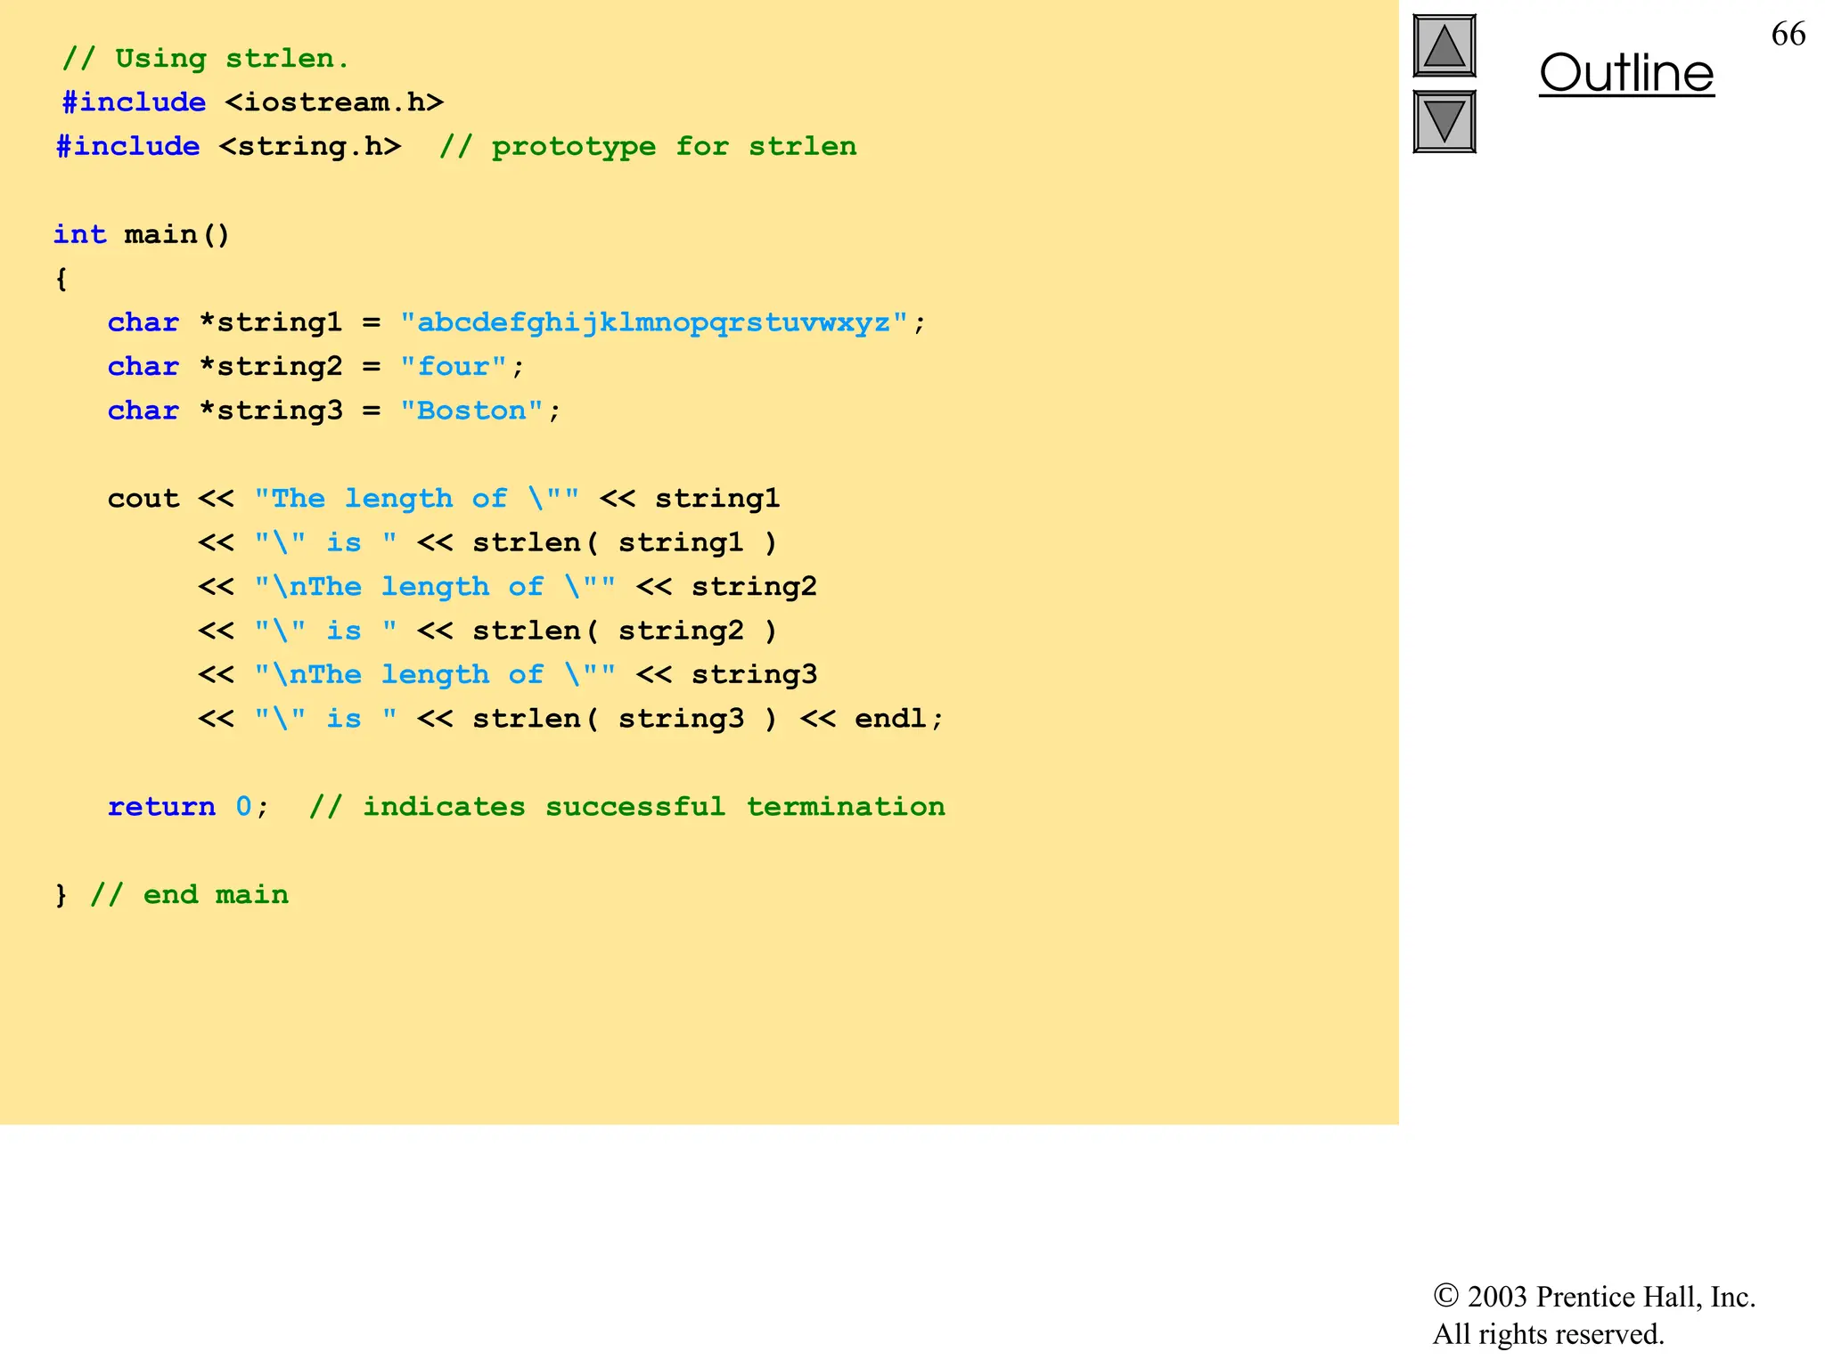Click the up arrow navigation button
The width and height of the screenshot is (1825, 1368).
[1444, 45]
